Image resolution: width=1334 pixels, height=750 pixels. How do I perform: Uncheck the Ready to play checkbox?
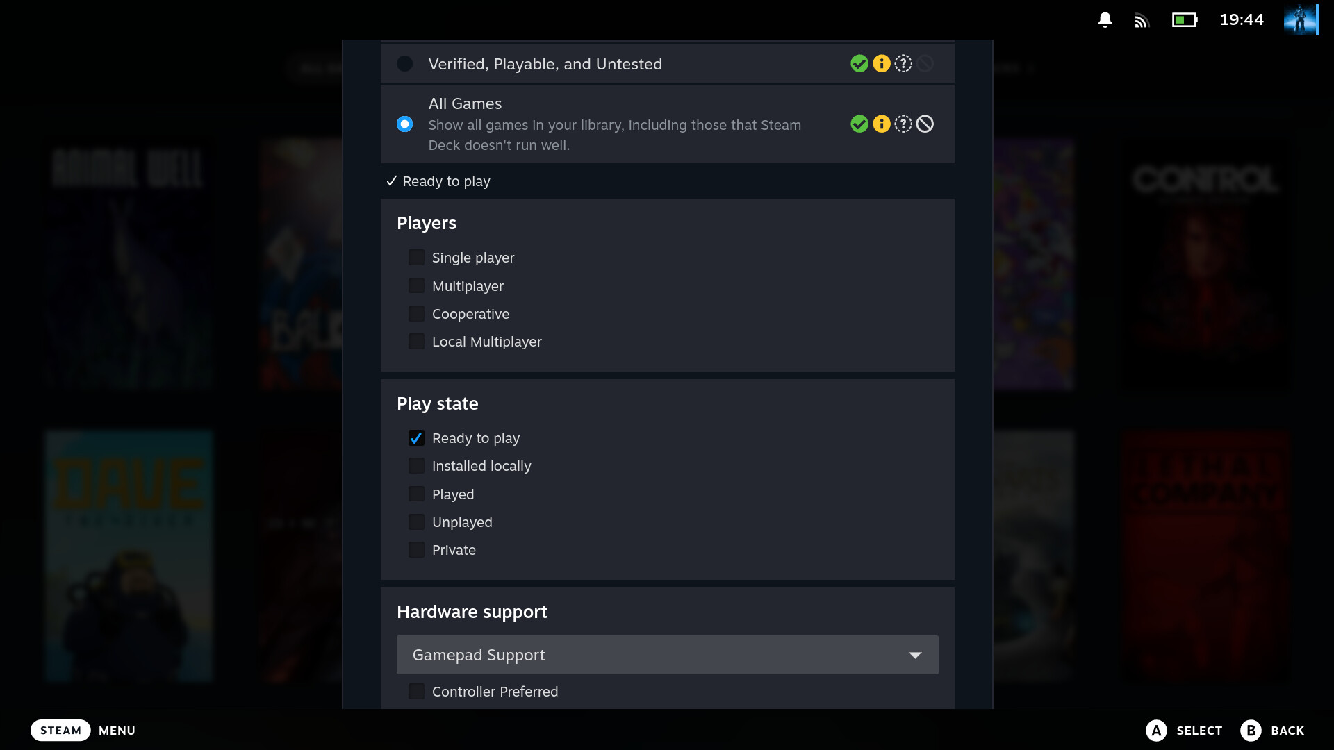[416, 438]
